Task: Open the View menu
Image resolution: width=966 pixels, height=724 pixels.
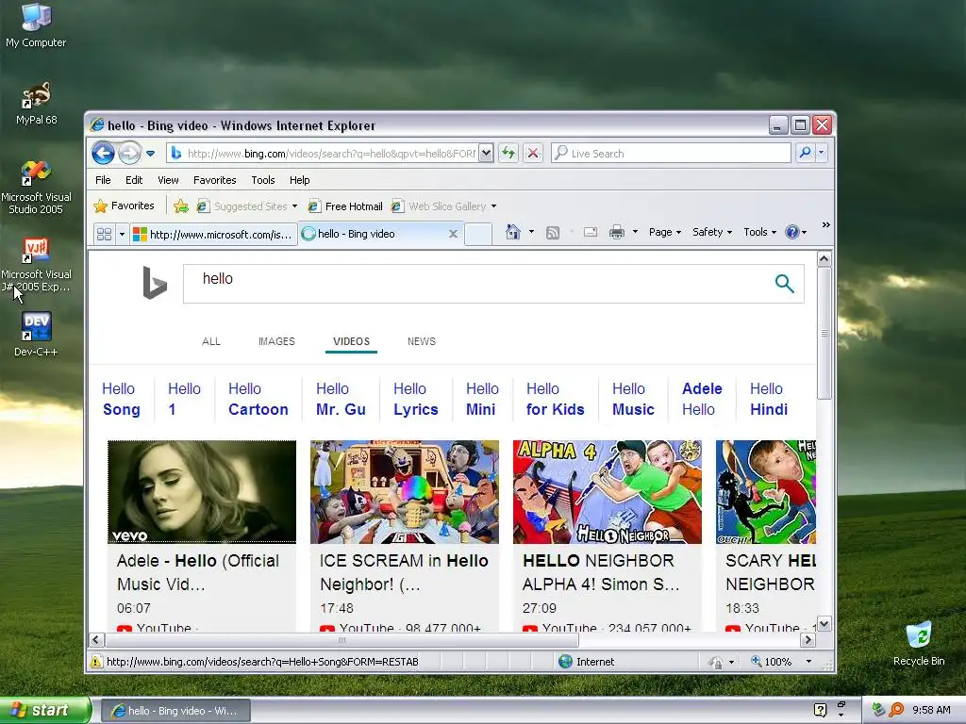Action: (168, 180)
